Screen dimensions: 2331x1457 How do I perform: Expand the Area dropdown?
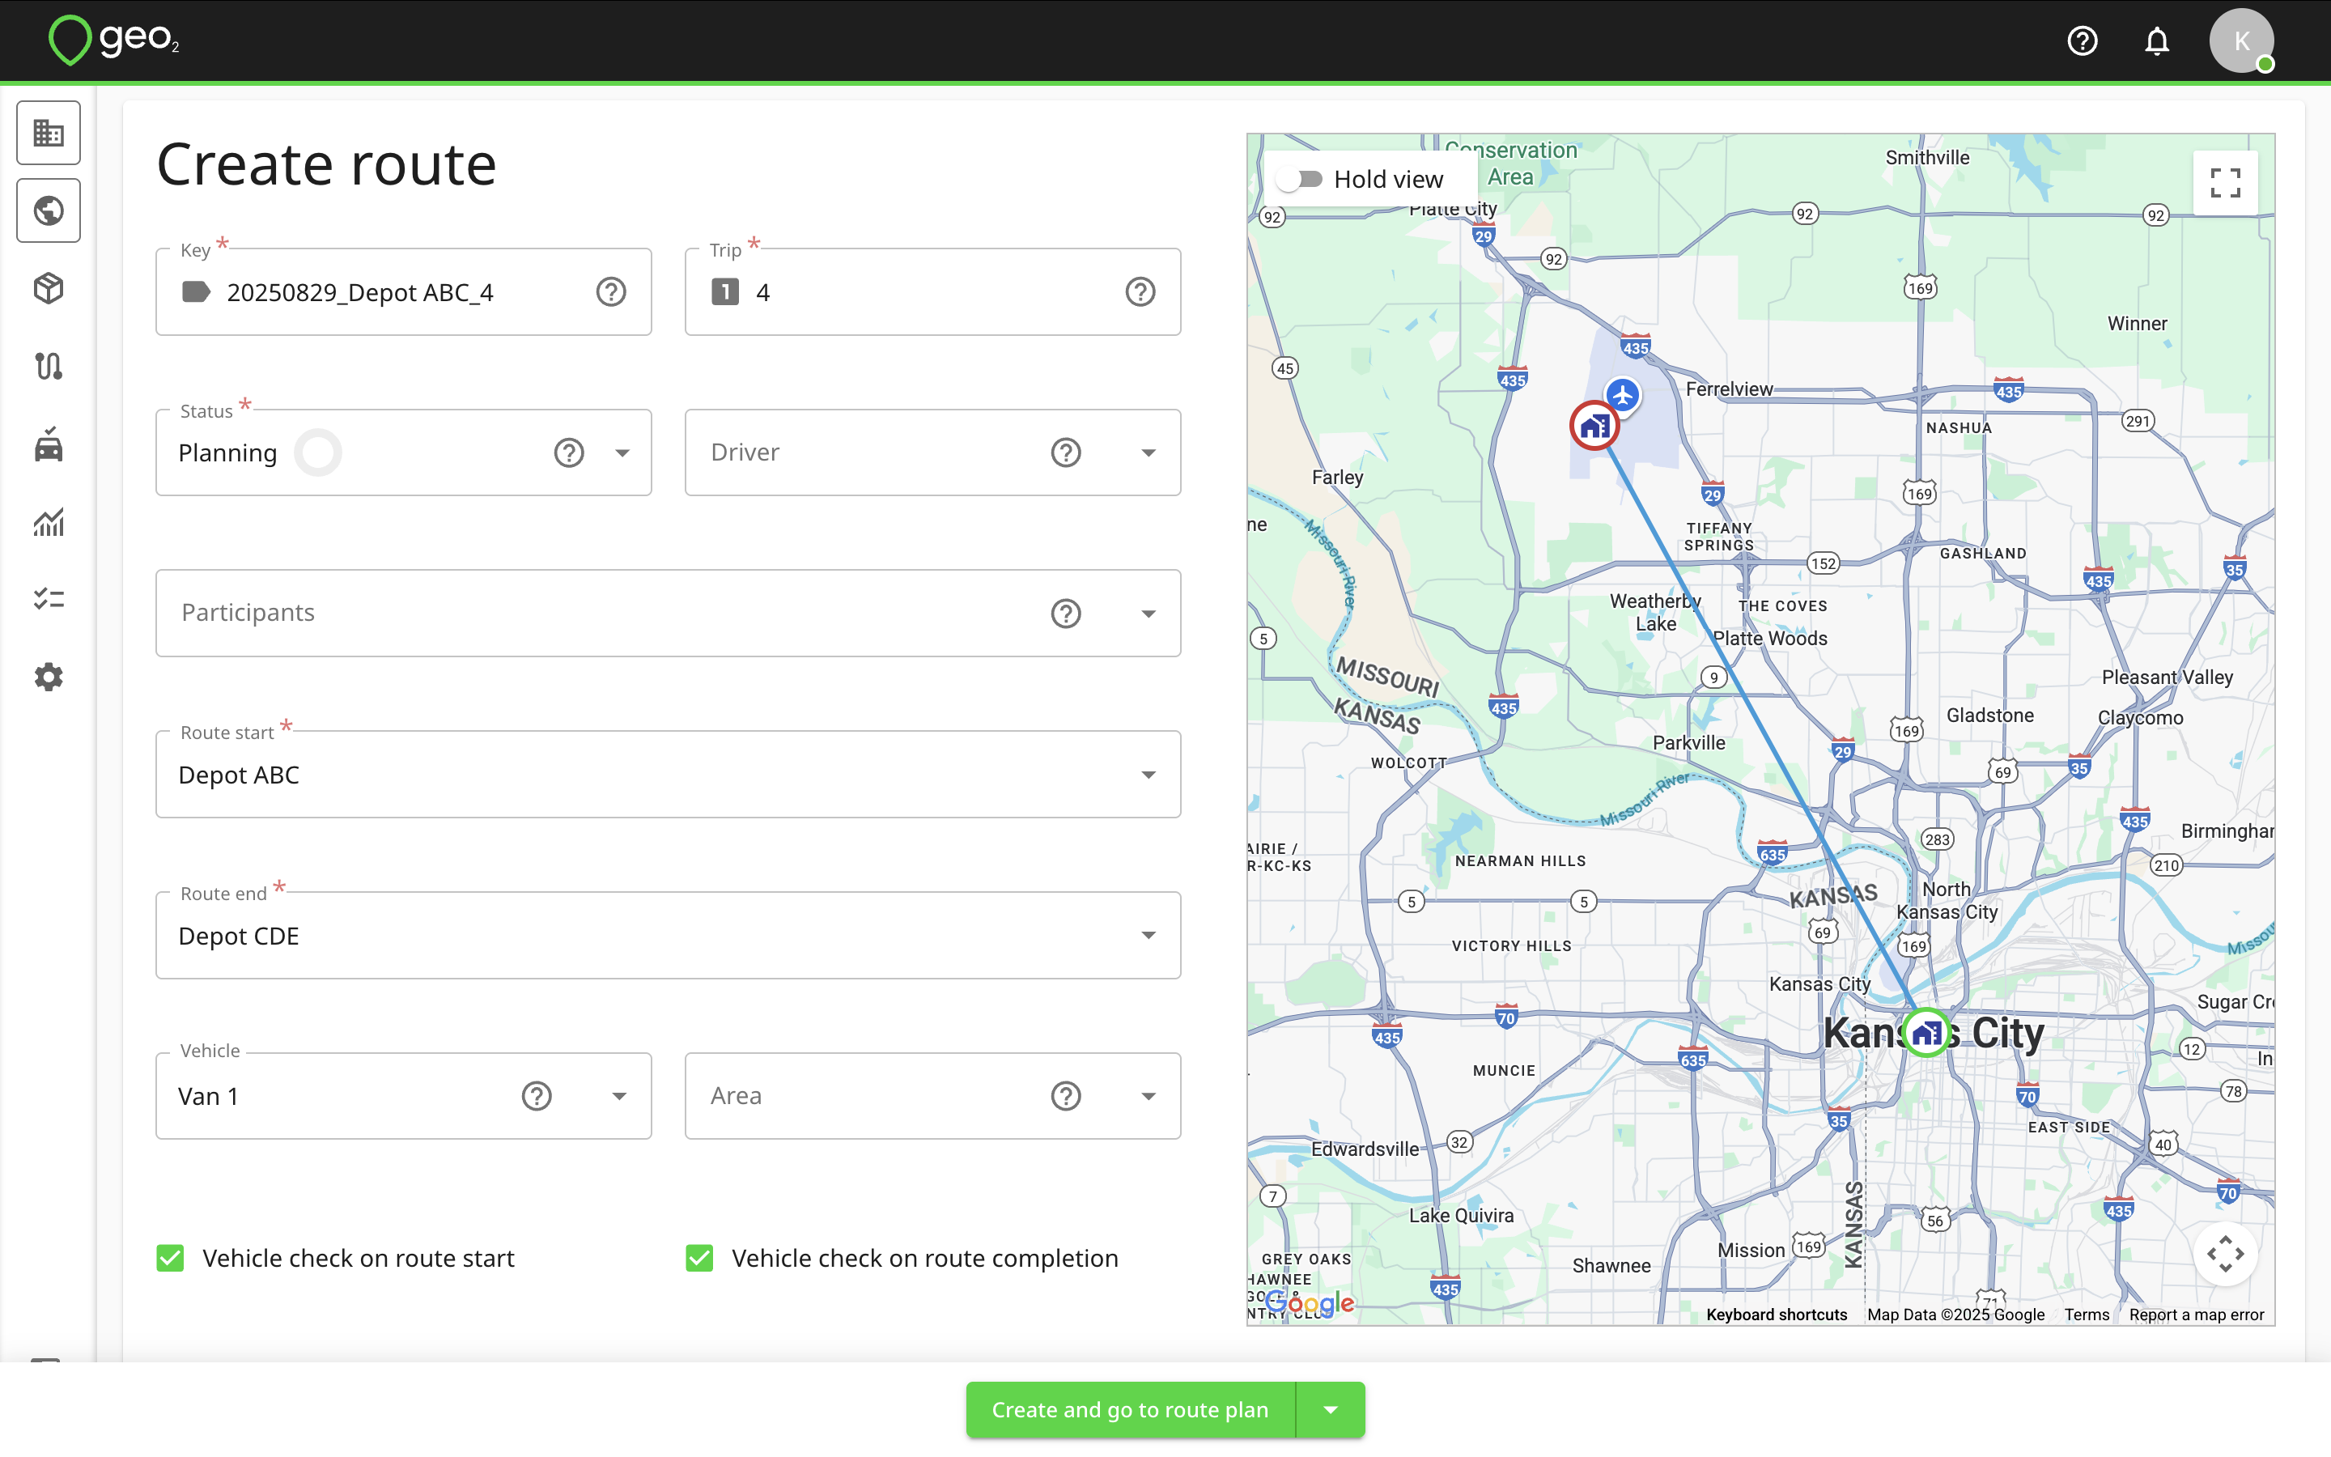1149,1096
